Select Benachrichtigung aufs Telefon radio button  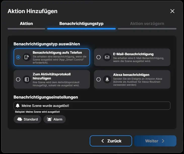point(18,57)
